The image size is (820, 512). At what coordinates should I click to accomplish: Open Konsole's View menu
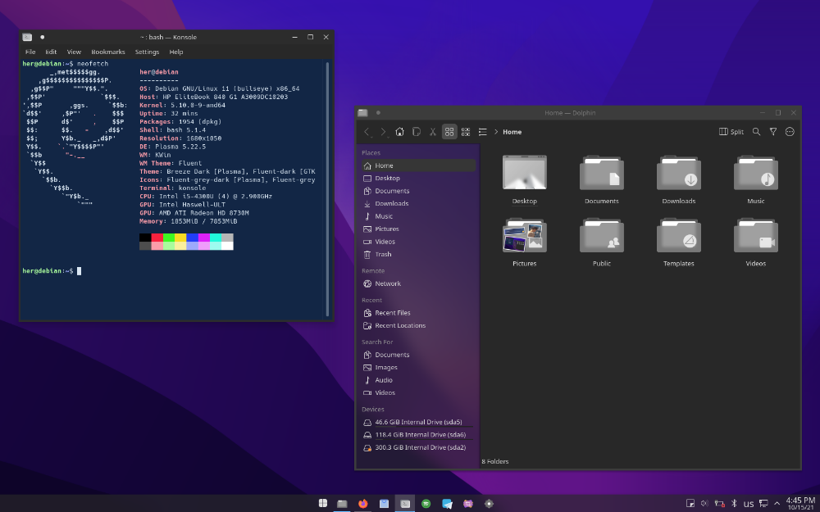(74, 52)
